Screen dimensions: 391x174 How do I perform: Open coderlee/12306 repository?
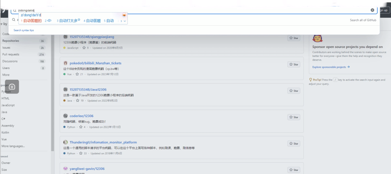[x=81, y=116]
